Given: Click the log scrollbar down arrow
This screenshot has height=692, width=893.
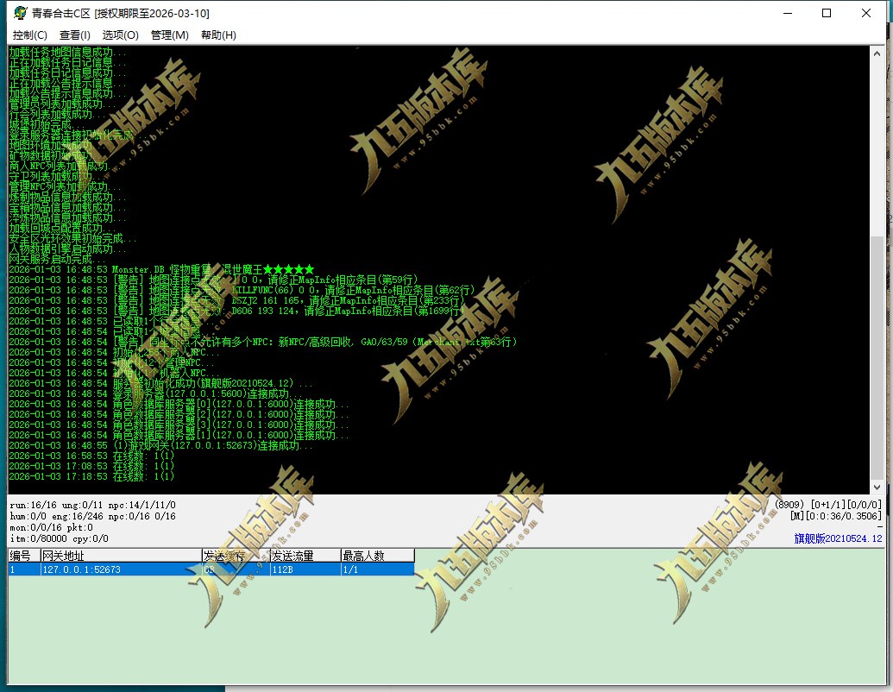Looking at the screenshot, I should click(877, 488).
